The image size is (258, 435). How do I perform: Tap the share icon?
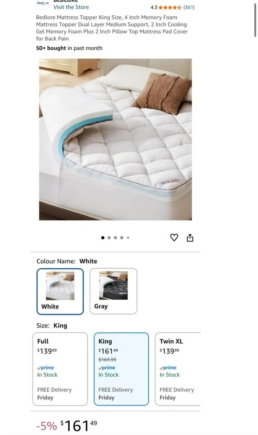(x=190, y=237)
